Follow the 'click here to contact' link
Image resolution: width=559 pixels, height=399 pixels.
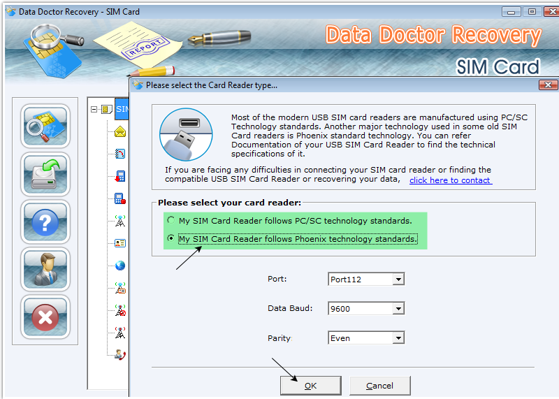tap(450, 180)
